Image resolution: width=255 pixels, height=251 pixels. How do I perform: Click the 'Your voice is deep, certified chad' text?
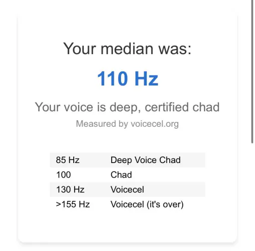(127, 107)
